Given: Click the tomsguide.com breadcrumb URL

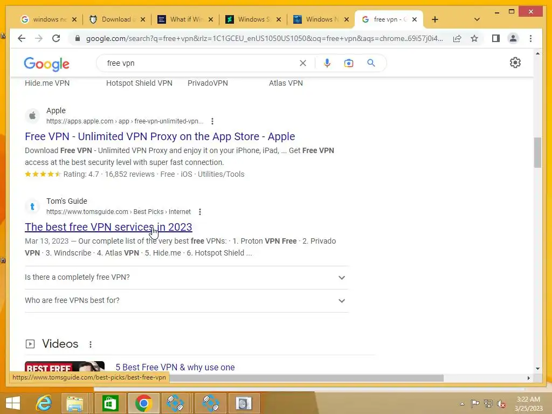Looking at the screenshot, I should 118,211.
